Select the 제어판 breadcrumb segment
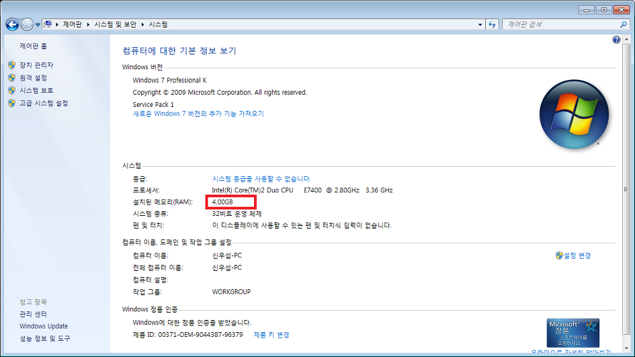 coord(73,24)
